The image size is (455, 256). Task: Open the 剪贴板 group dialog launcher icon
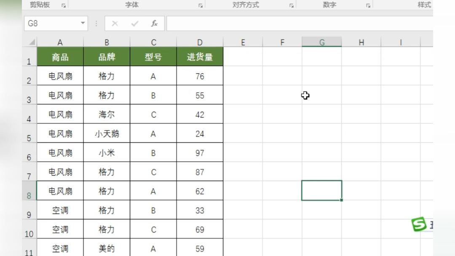tap(64, 5)
